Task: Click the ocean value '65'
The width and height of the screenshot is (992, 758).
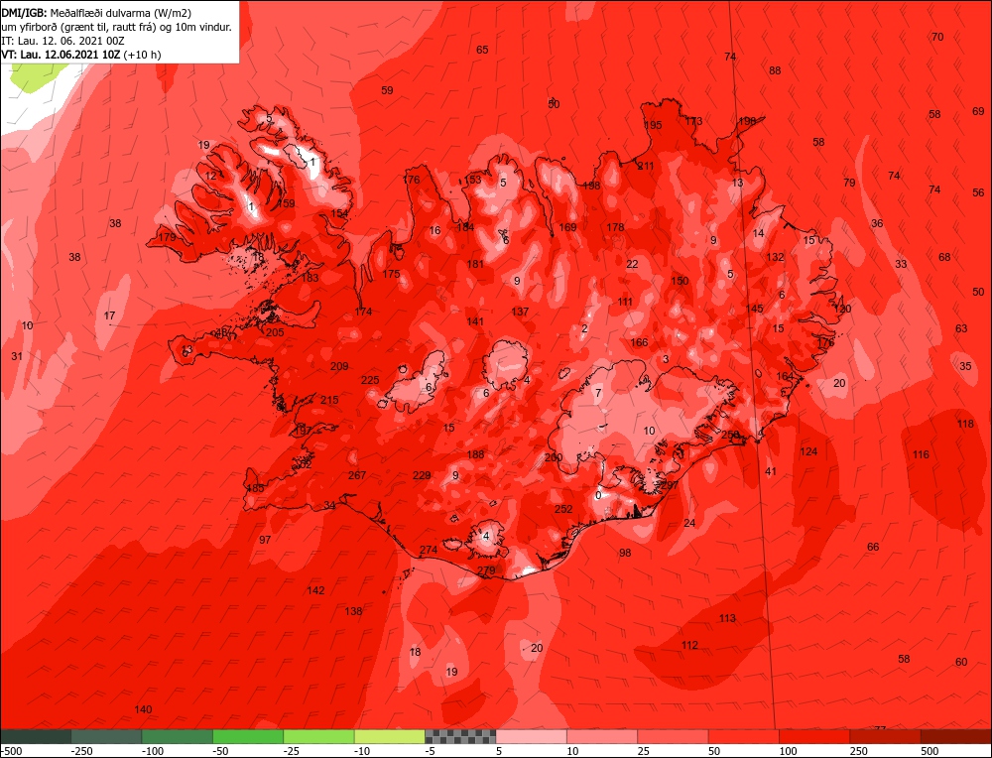Action: (482, 50)
